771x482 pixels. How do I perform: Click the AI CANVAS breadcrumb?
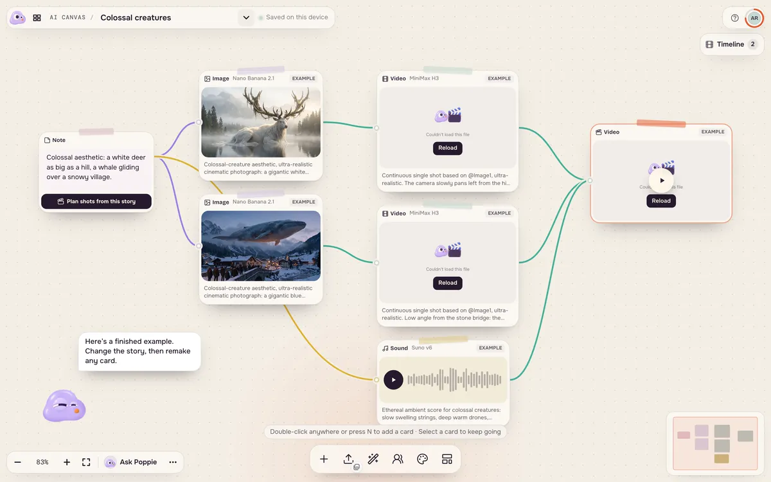pos(67,18)
